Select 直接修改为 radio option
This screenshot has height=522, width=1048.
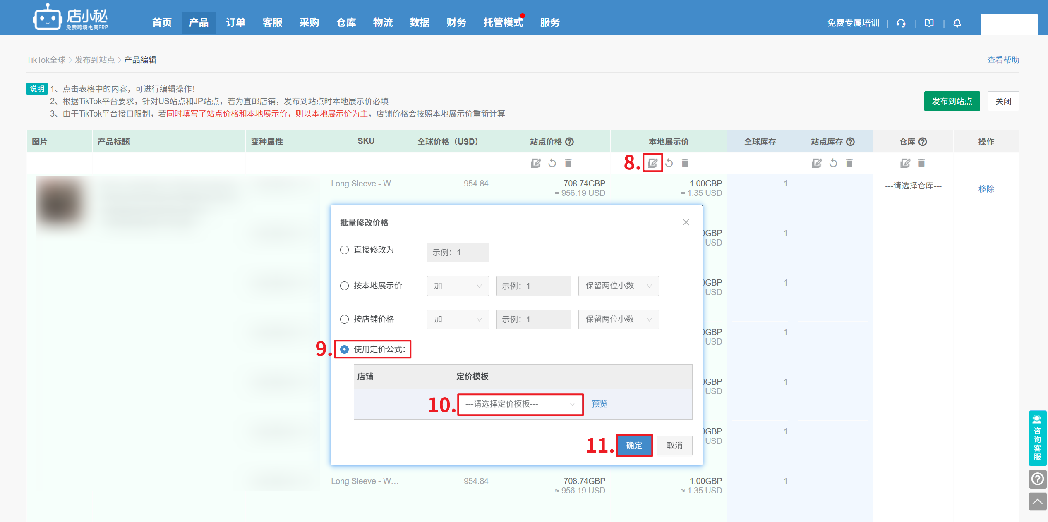point(344,250)
